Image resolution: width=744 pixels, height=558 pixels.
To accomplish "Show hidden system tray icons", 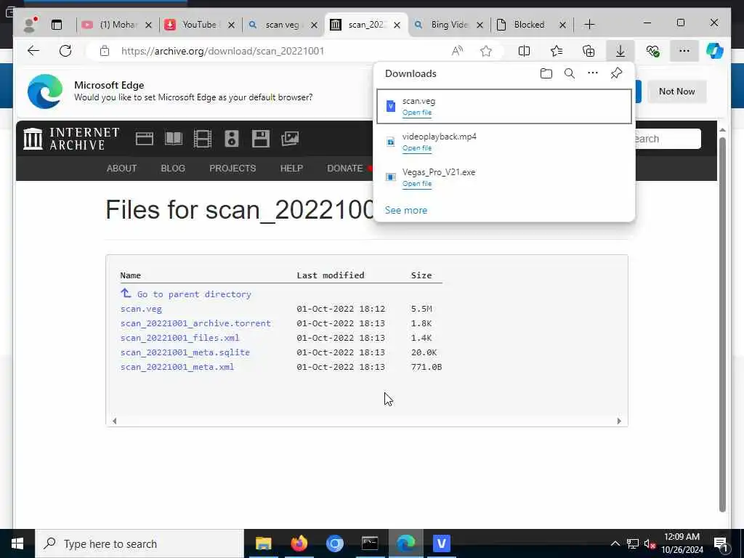I will (615, 543).
